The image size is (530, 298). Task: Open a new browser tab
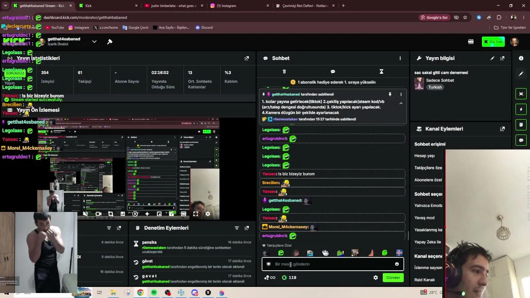343,6
